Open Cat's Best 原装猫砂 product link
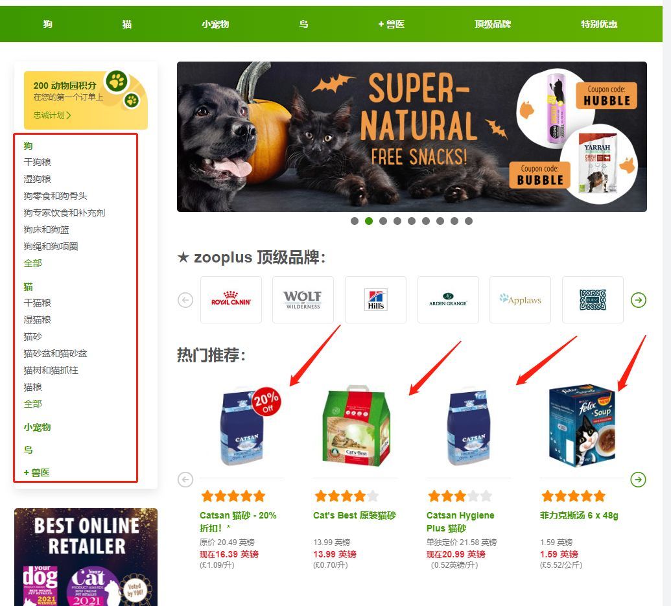Screen dimensions: 671x606 tap(355, 515)
